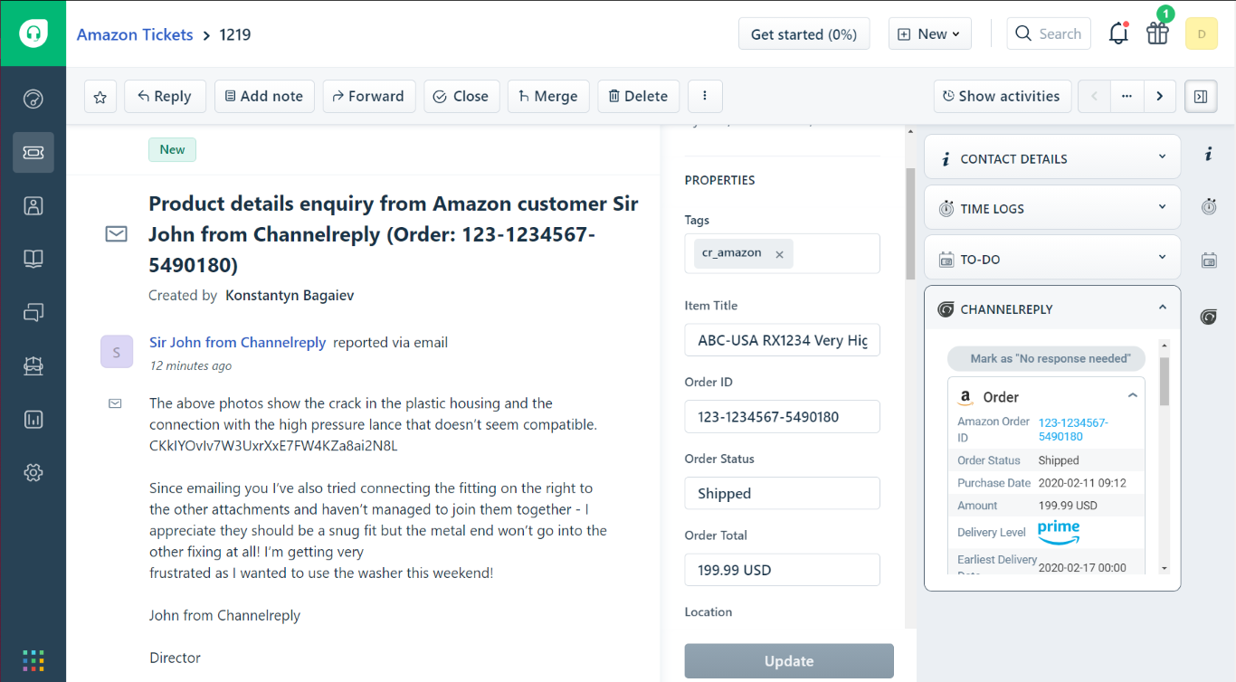Open more ticket actions kebab menu

[705, 96]
